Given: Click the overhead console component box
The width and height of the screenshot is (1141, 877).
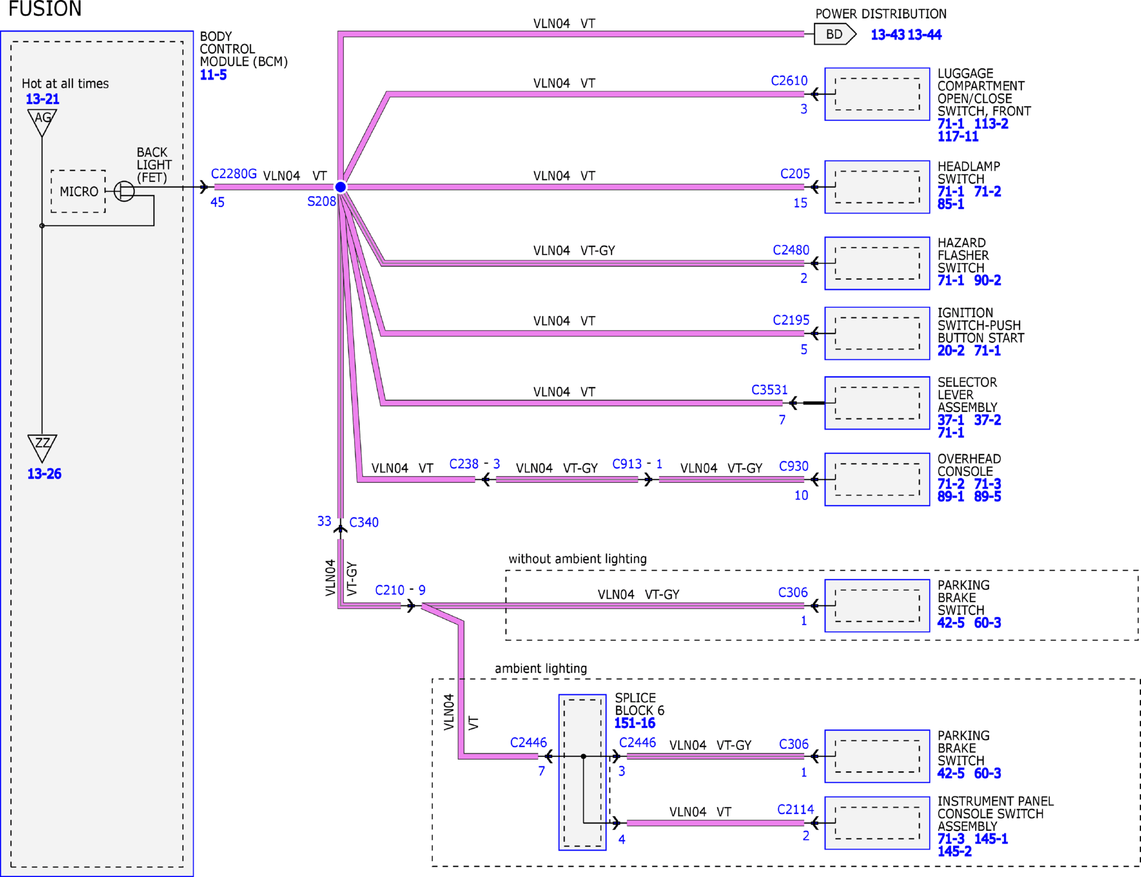Looking at the screenshot, I should tap(877, 479).
